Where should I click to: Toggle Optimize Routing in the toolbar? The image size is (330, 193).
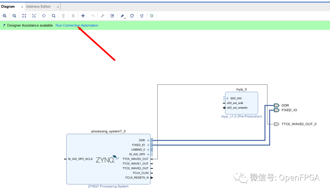tap(141, 16)
